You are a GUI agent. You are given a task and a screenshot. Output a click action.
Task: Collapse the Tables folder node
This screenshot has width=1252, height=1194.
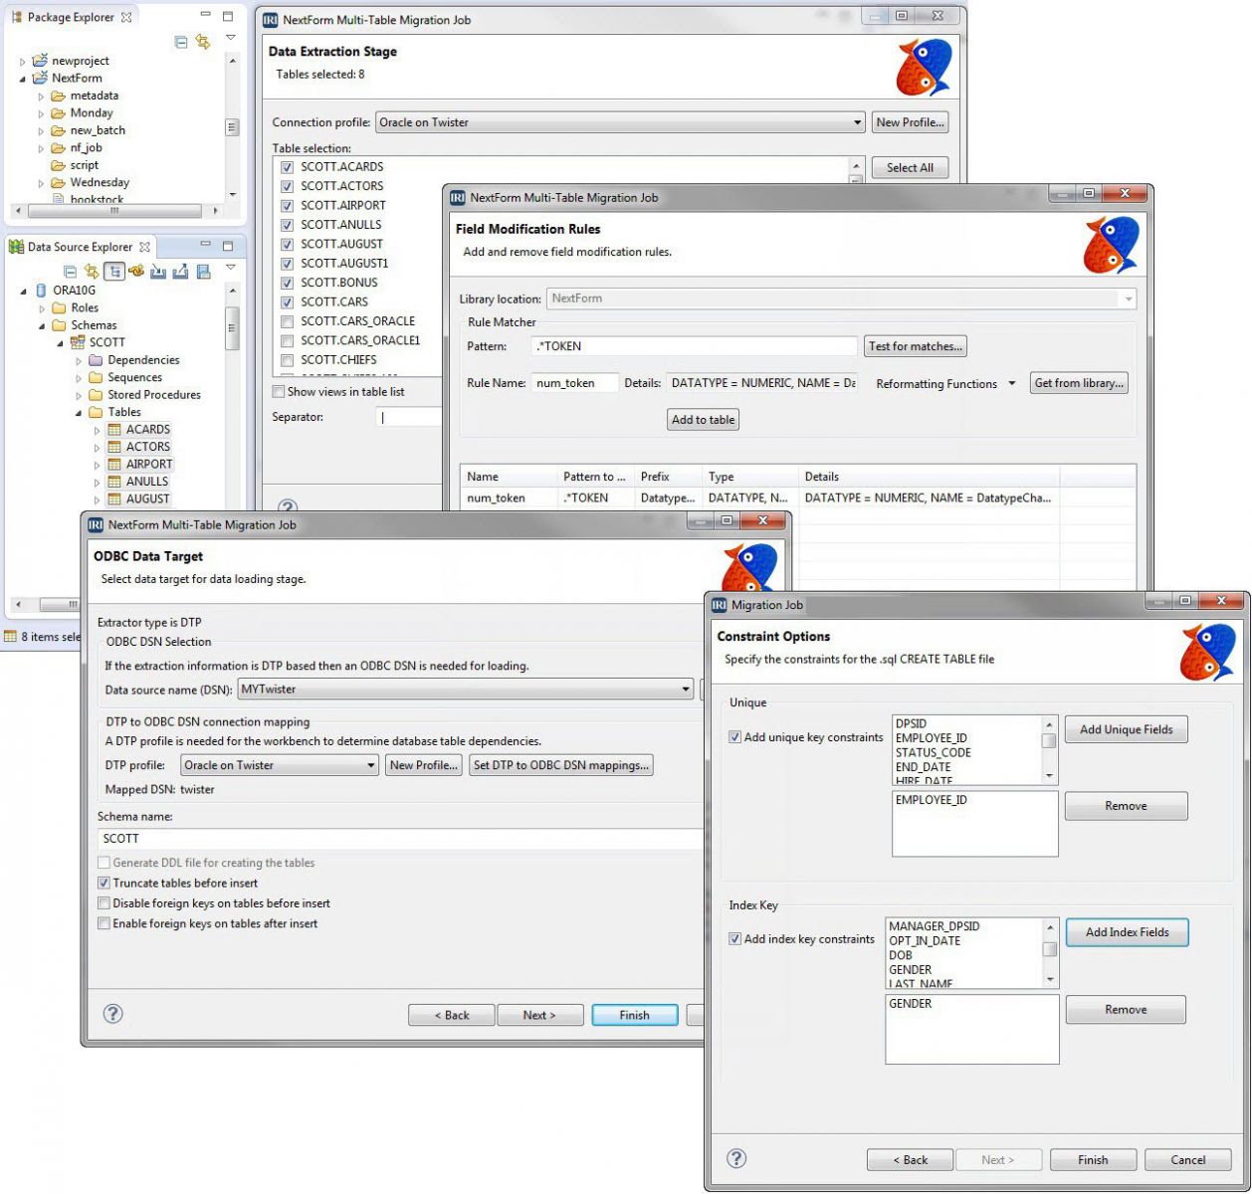79,413
